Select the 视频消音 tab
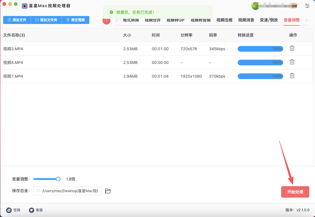Viewport: 315px width, 217px height. click(x=246, y=20)
